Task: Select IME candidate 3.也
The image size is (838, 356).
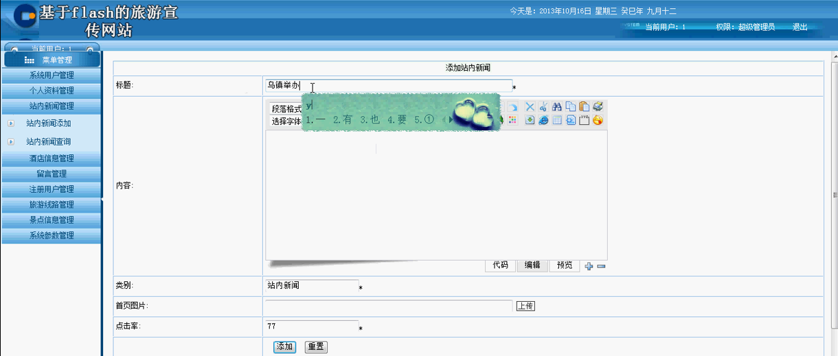Action: click(370, 119)
